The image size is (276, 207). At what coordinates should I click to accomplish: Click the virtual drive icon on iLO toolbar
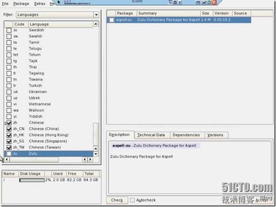204,2
